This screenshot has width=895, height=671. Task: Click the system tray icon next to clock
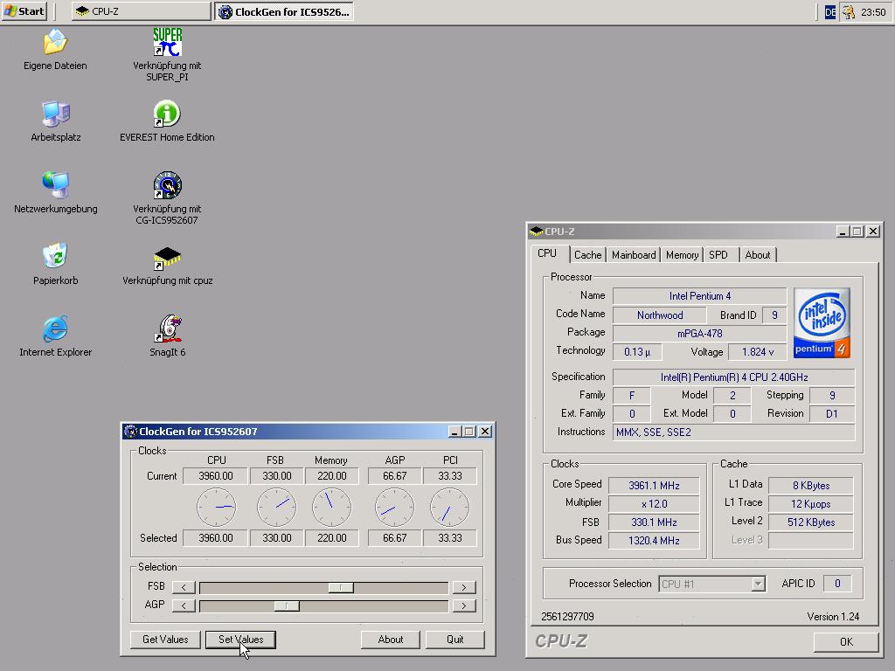point(850,11)
